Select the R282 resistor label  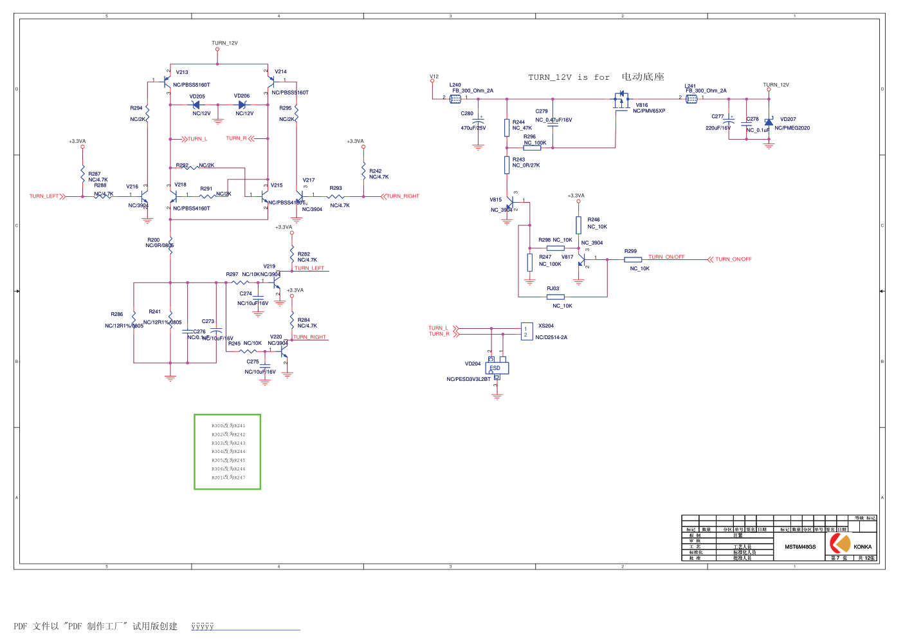(x=304, y=254)
